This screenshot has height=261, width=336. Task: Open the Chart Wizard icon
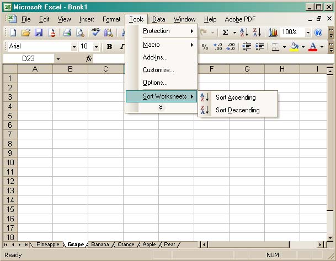[273, 32]
